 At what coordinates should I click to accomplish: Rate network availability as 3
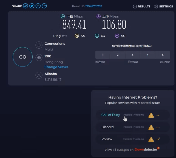click(x=133, y=55)
